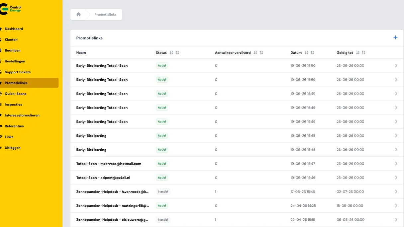Click the Promotielinks panel heading
The width and height of the screenshot is (404, 227).
pyautogui.click(x=89, y=38)
